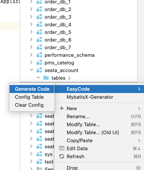Click the table grid icon beside Edit Data

(62, 148)
